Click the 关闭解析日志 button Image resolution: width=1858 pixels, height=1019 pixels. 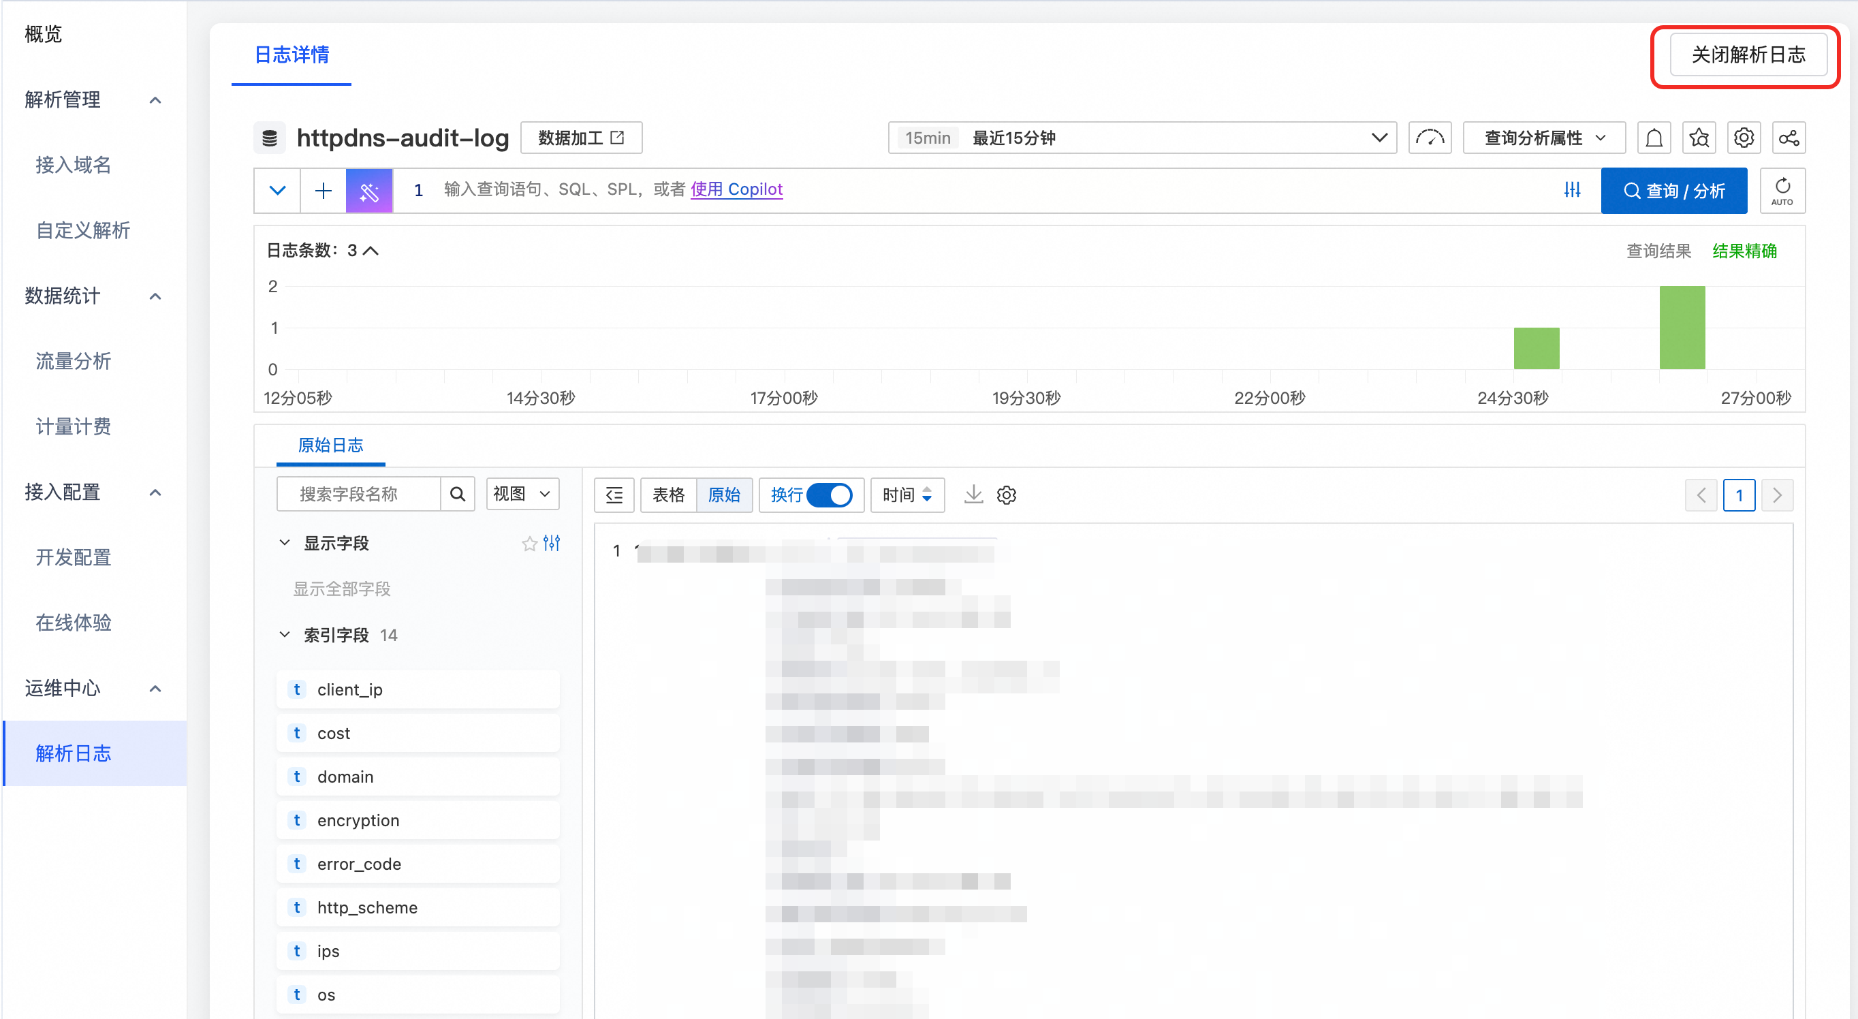[1748, 54]
